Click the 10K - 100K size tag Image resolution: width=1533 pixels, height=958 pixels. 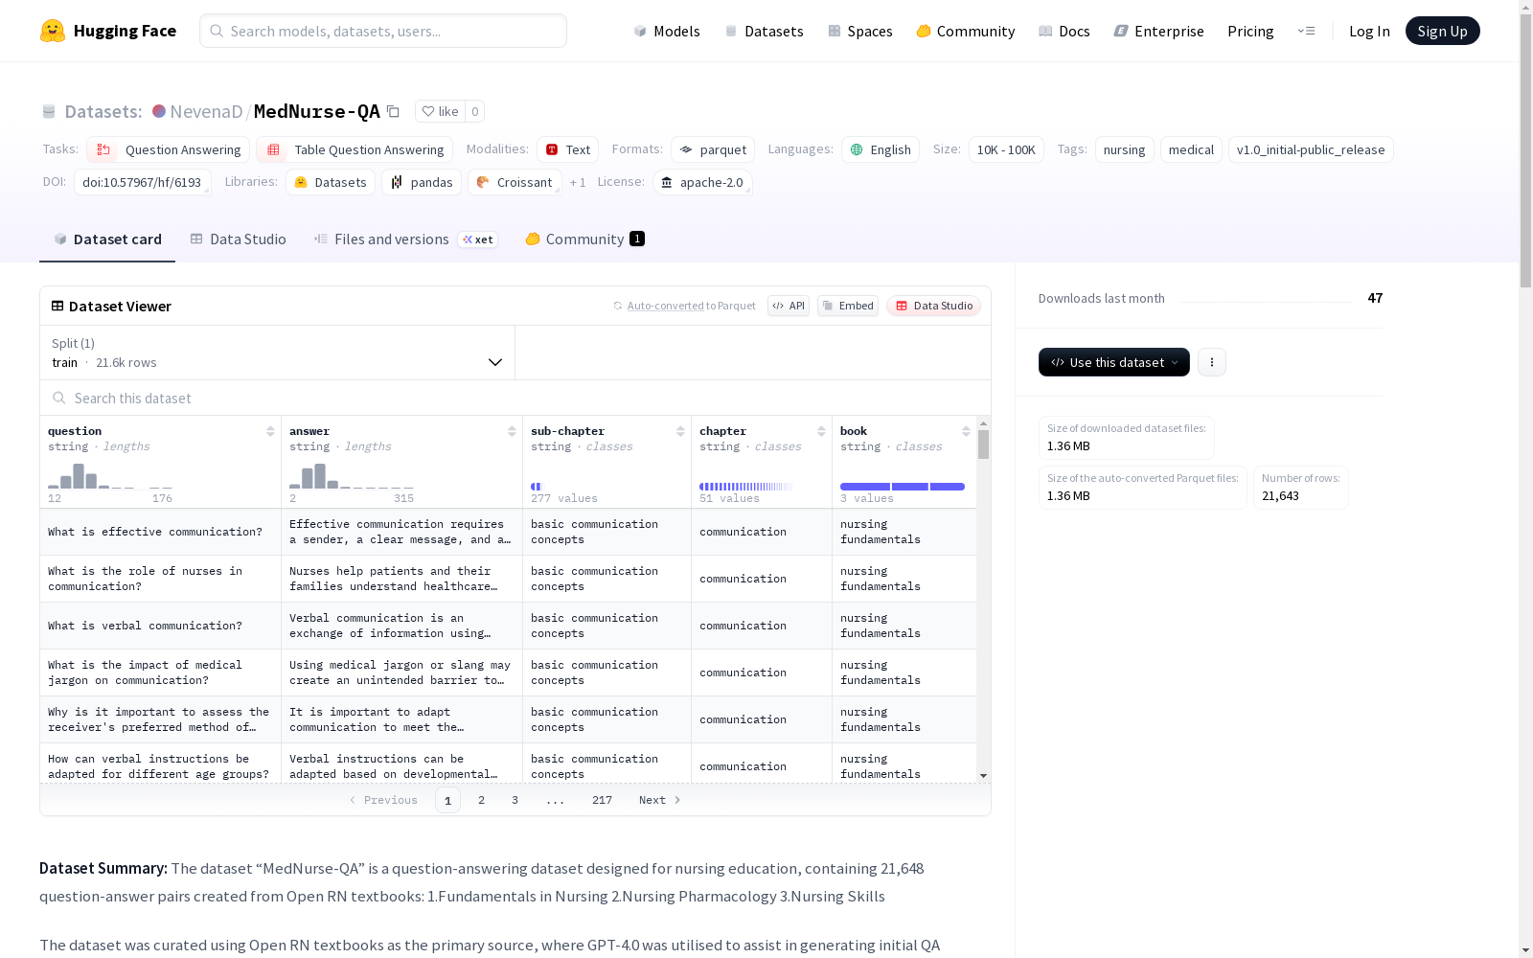pyautogui.click(x=1006, y=149)
